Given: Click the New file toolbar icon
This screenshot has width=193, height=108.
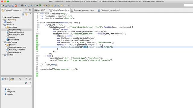Looking at the screenshot, I should (2, 5).
